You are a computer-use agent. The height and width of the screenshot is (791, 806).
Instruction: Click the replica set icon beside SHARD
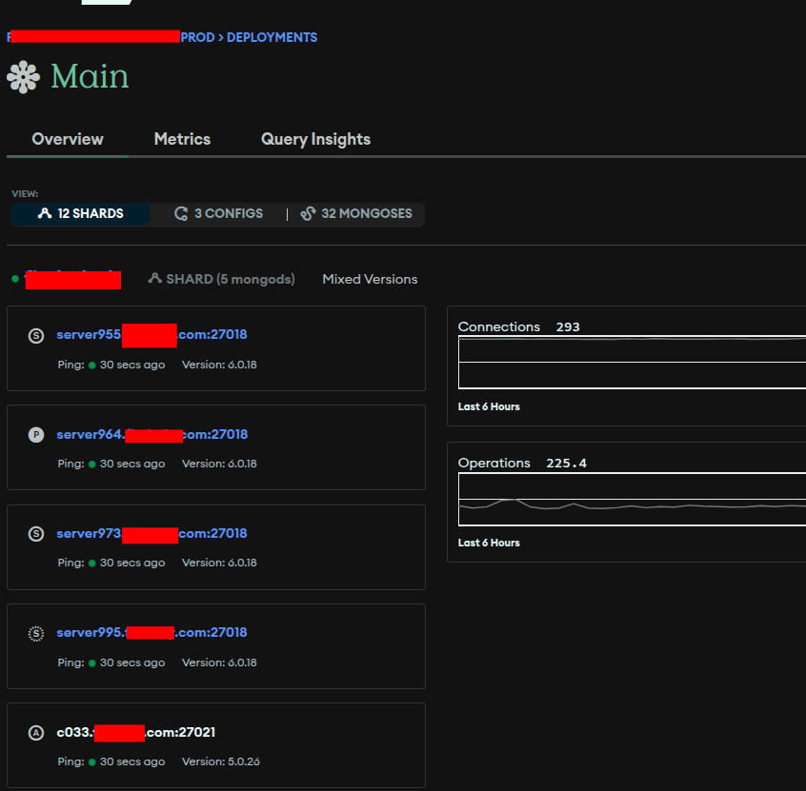[154, 278]
